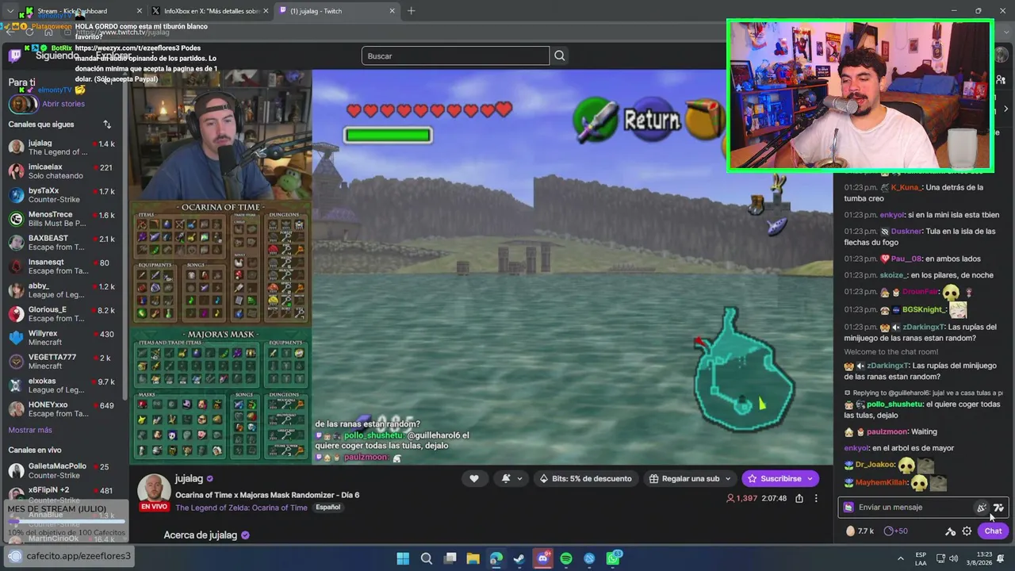Open File Explorer from taskbar

pos(473,558)
